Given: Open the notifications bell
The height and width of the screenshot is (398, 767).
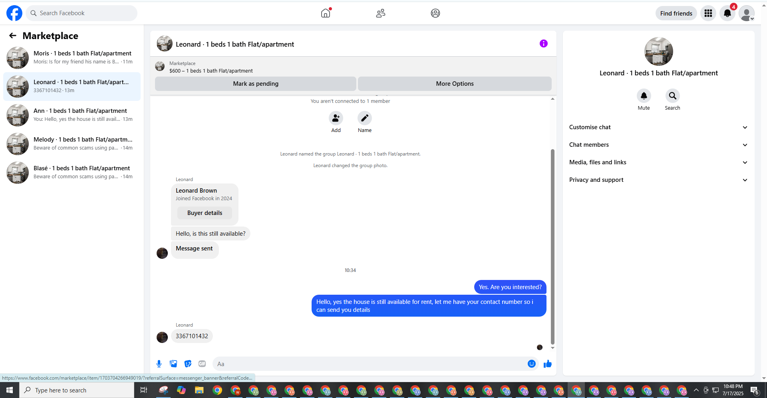Looking at the screenshot, I should [x=727, y=13].
